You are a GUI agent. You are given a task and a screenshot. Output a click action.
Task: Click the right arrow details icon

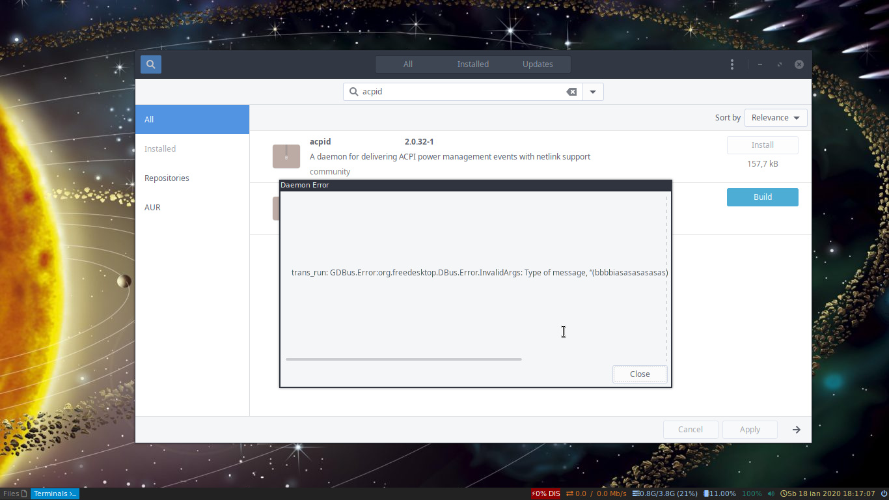[796, 430]
